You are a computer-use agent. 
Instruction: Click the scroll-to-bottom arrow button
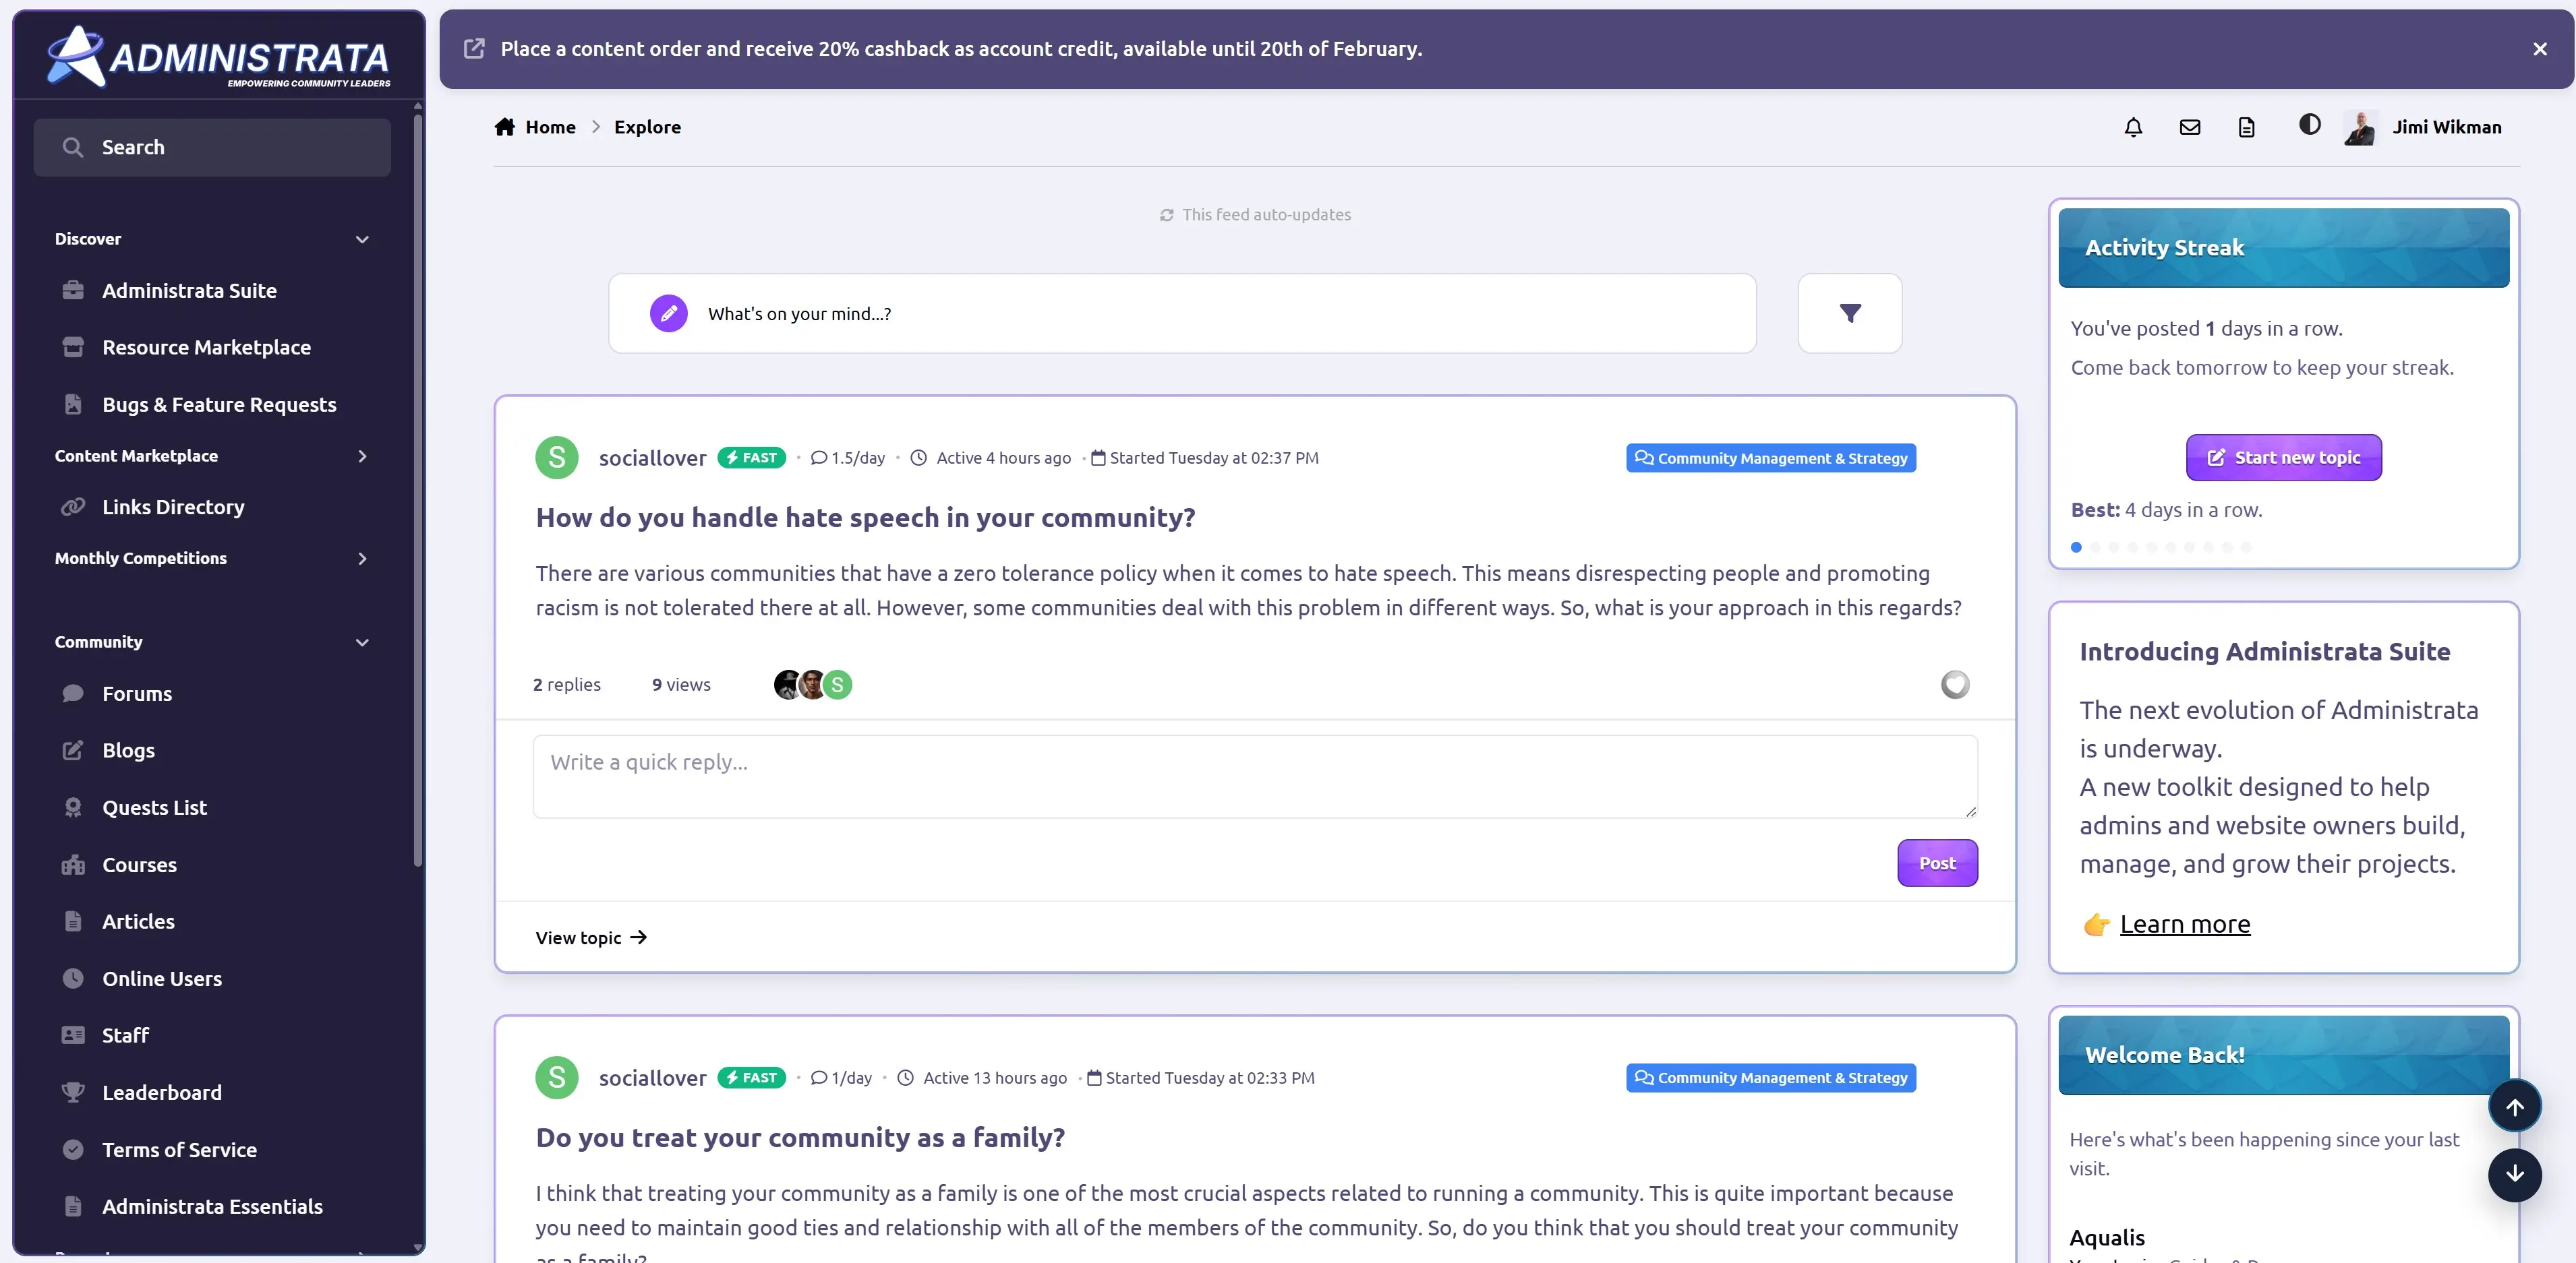pos(2514,1174)
